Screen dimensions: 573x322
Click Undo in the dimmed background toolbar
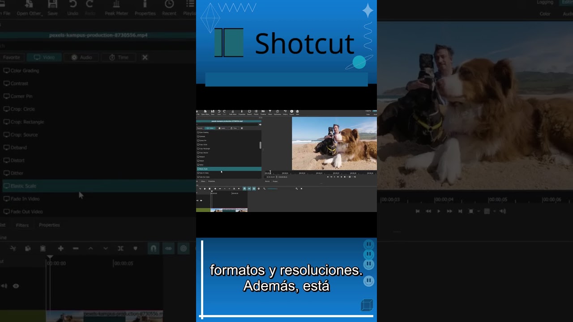tap(73, 8)
